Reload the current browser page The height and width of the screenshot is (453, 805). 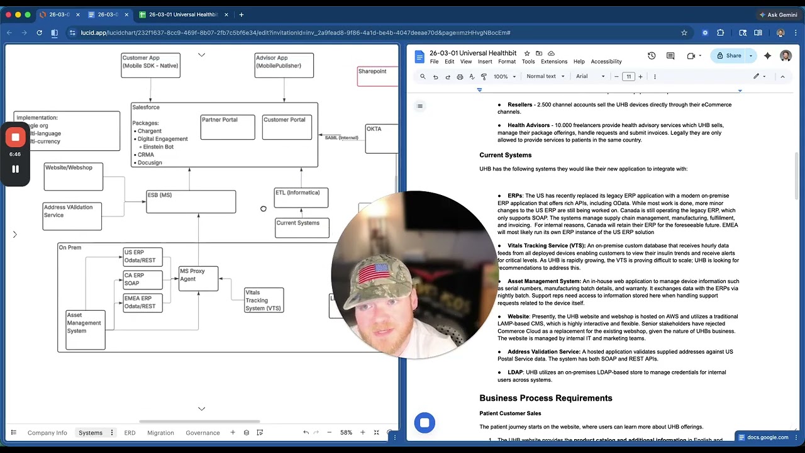click(x=40, y=33)
